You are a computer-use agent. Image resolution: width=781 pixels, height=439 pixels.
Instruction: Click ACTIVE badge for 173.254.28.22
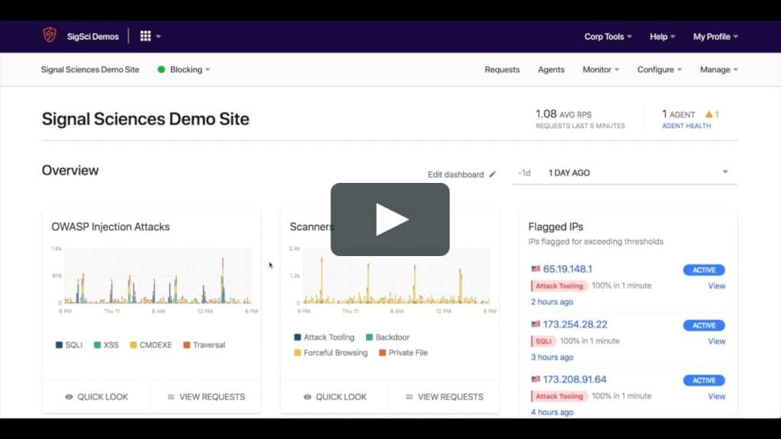[x=704, y=325]
